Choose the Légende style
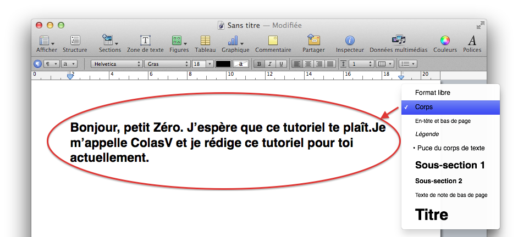 450,134
